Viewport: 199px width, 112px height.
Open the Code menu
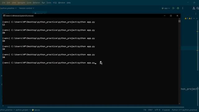coord(29,3)
